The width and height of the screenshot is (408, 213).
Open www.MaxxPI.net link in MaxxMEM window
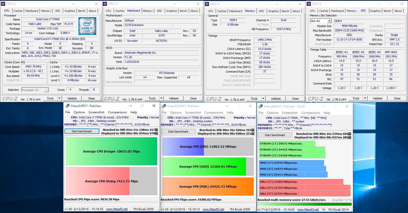308,210
